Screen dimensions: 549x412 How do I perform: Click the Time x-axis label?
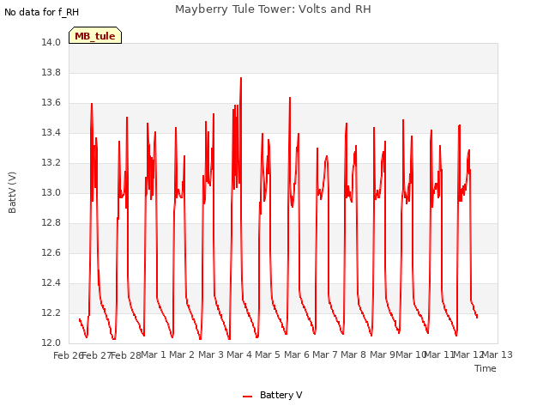coord(485,368)
